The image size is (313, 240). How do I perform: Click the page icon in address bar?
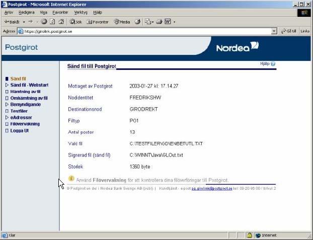[20, 31]
